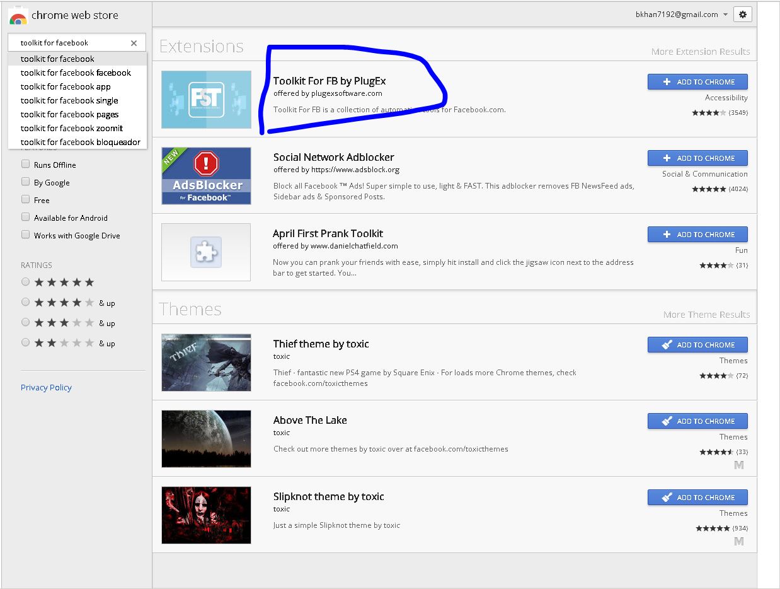Click 'offered by plugexsoftware.com' text
The height and width of the screenshot is (589, 780).
click(x=328, y=93)
